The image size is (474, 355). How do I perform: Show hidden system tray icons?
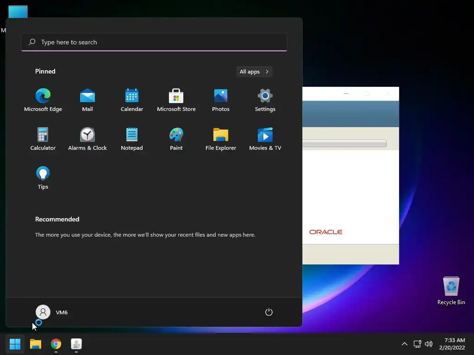click(x=405, y=344)
